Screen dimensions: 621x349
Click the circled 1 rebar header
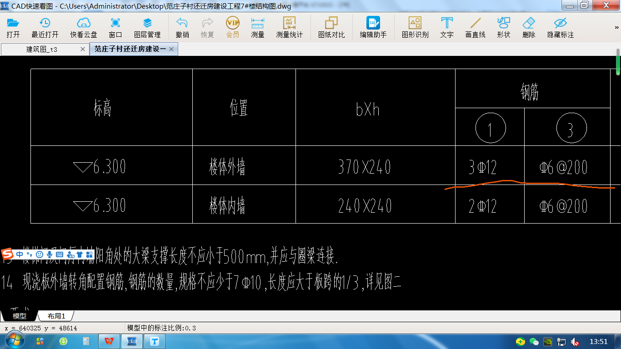(x=491, y=128)
